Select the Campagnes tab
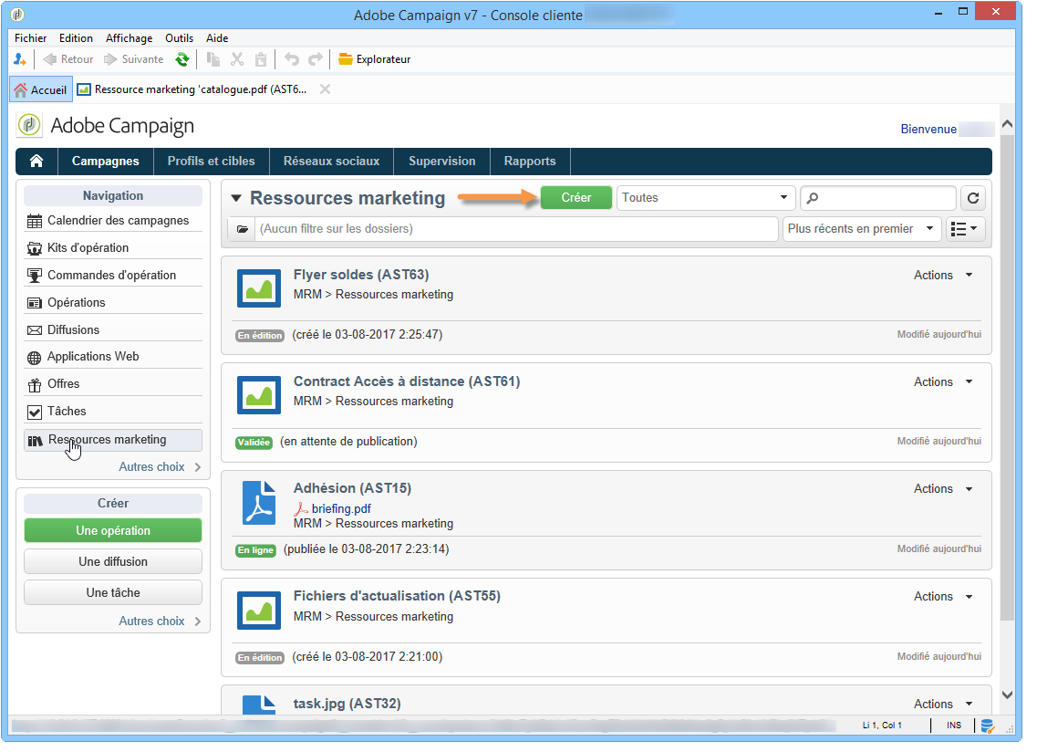1037x752 pixels. click(x=106, y=162)
